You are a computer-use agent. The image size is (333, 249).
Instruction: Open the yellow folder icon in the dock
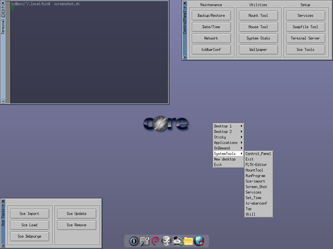(188, 241)
